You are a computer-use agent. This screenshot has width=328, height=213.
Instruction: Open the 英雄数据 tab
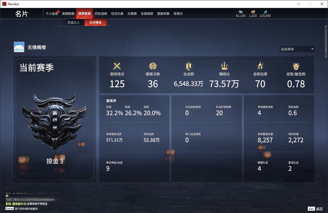point(68,14)
